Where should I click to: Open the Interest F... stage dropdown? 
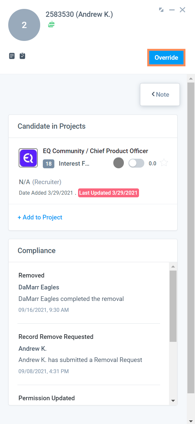74,164
